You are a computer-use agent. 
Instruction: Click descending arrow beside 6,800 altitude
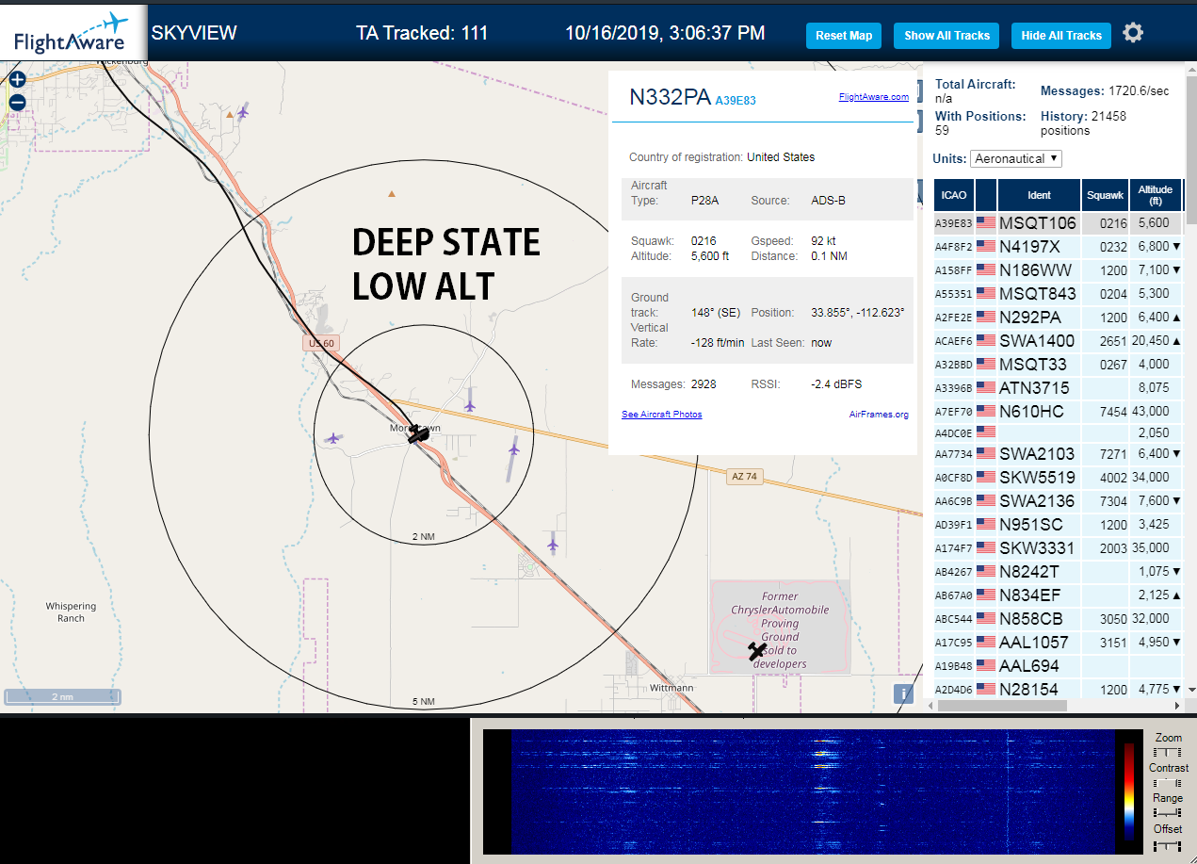point(1177,247)
